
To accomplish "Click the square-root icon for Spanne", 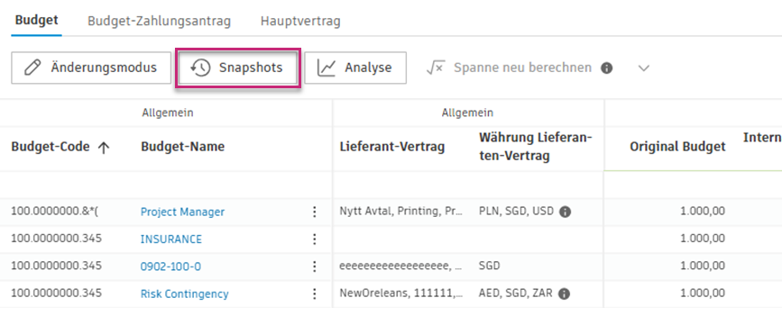I will click(436, 68).
